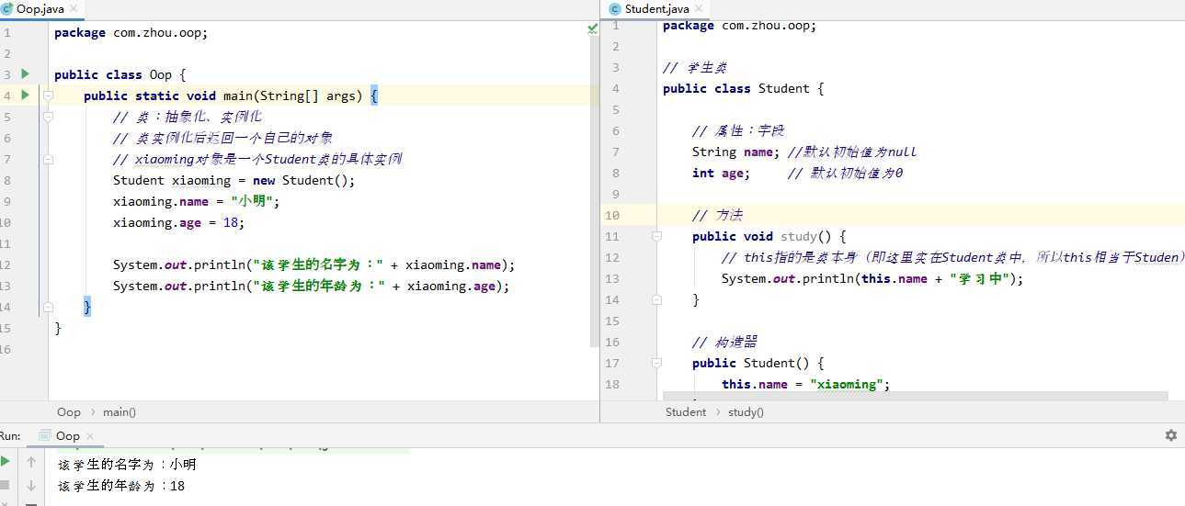This screenshot has height=506, width=1185.
Task: Click the println line printing xiaoming.name
Action: pos(314,264)
